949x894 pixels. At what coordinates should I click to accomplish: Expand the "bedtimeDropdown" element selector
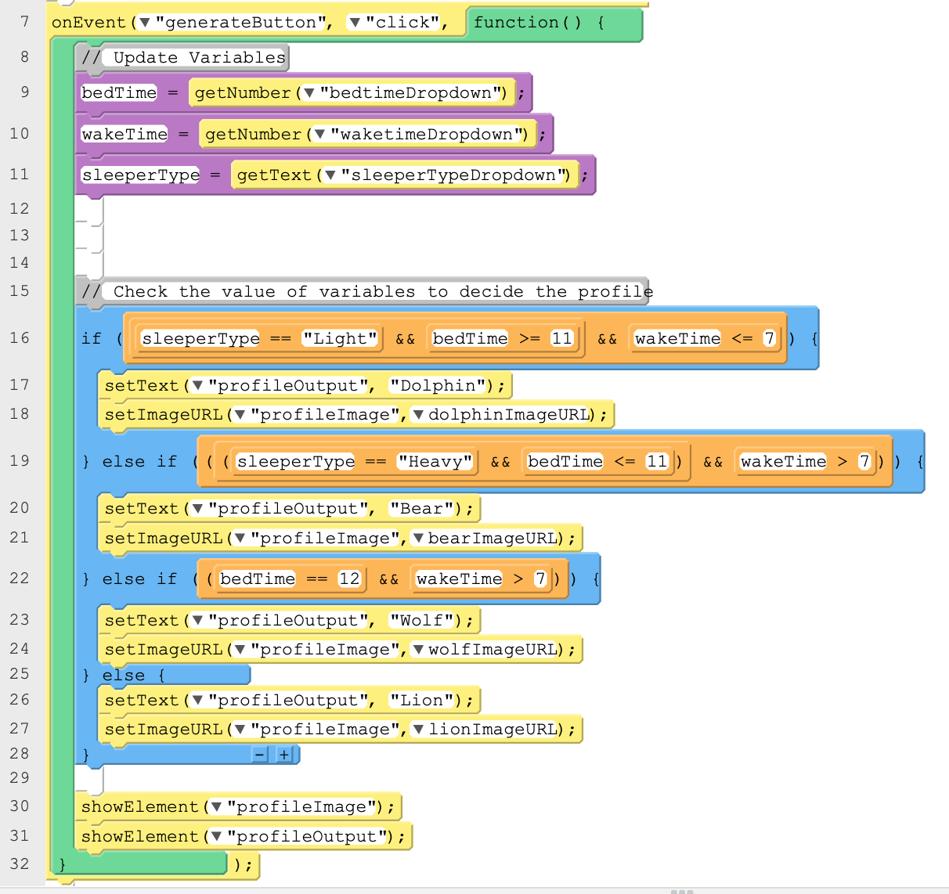[309, 93]
